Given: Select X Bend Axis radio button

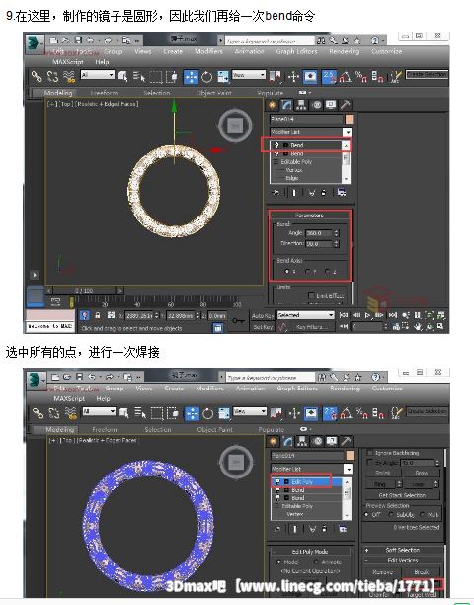Looking at the screenshot, I should pos(286,271).
